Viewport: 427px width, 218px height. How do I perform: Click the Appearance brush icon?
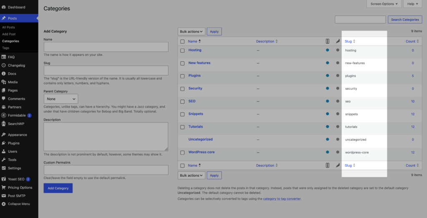4,135
